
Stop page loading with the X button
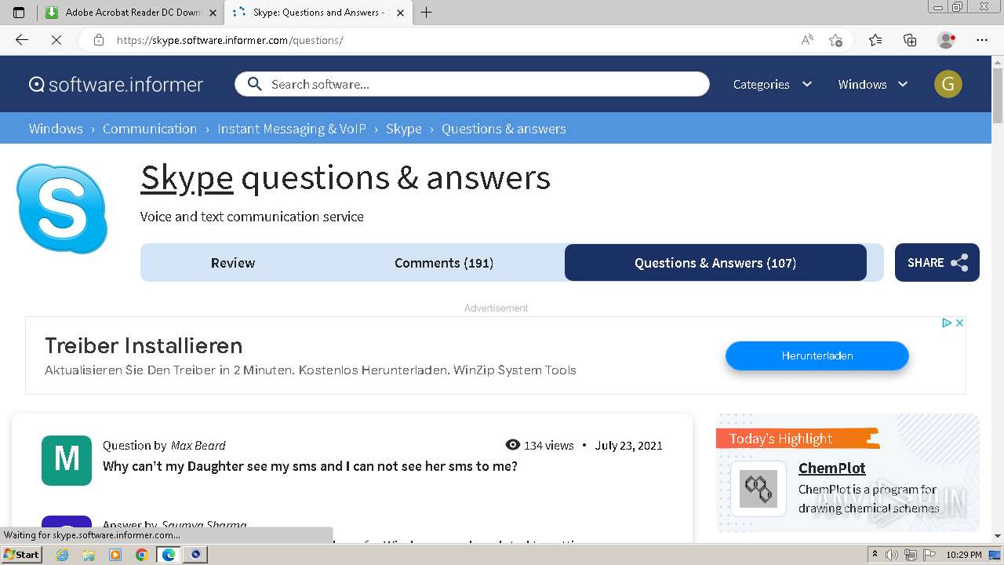(x=56, y=40)
